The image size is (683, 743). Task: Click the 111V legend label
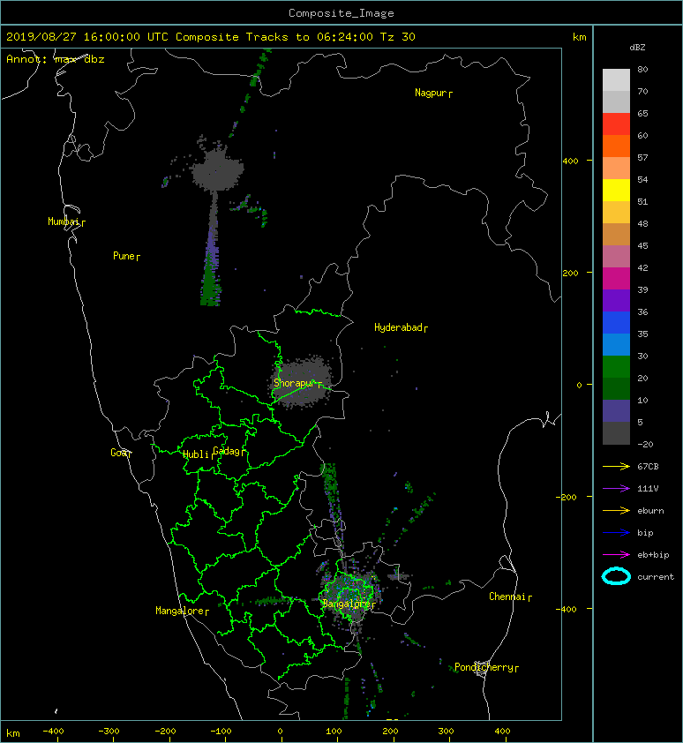click(648, 489)
